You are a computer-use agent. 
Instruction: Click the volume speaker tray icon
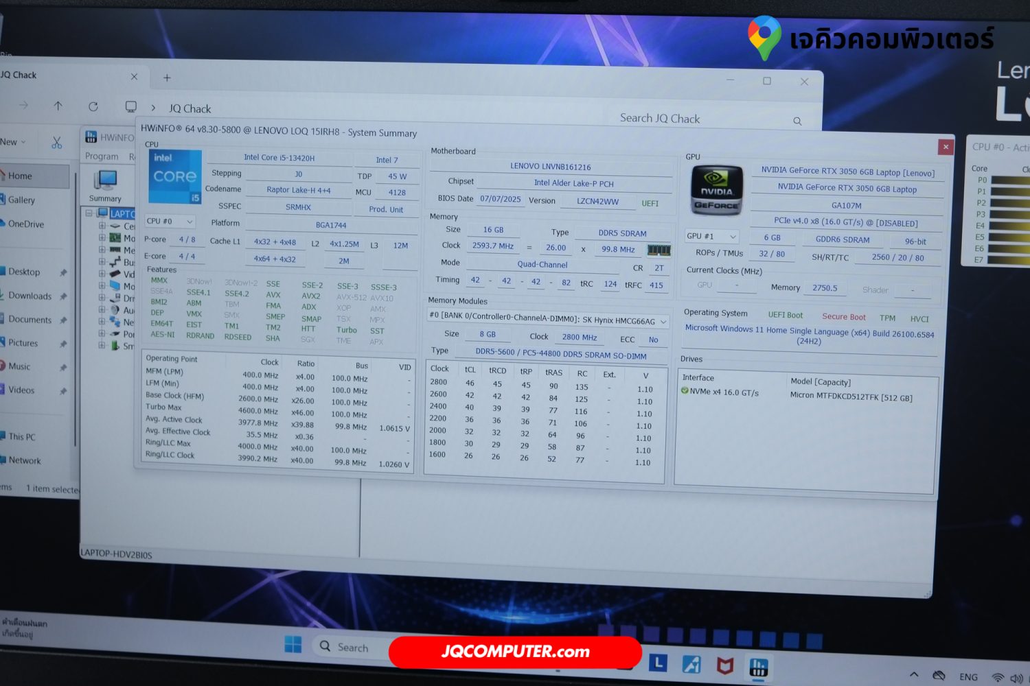tap(1017, 678)
